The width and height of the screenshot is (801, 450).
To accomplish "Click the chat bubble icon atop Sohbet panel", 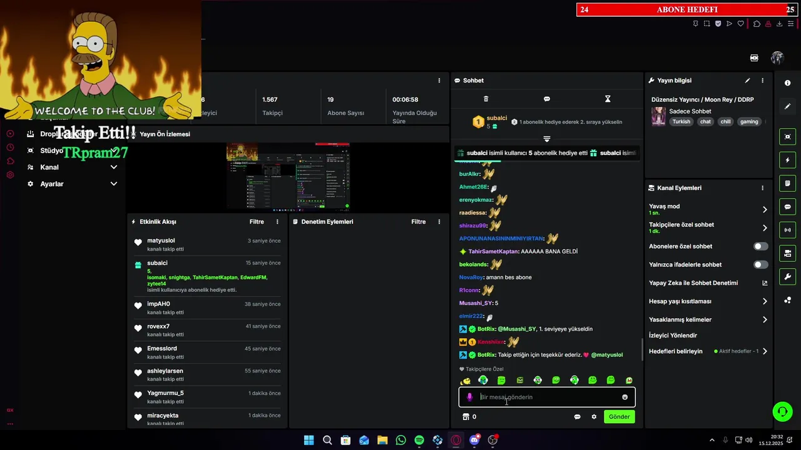I will tap(547, 99).
